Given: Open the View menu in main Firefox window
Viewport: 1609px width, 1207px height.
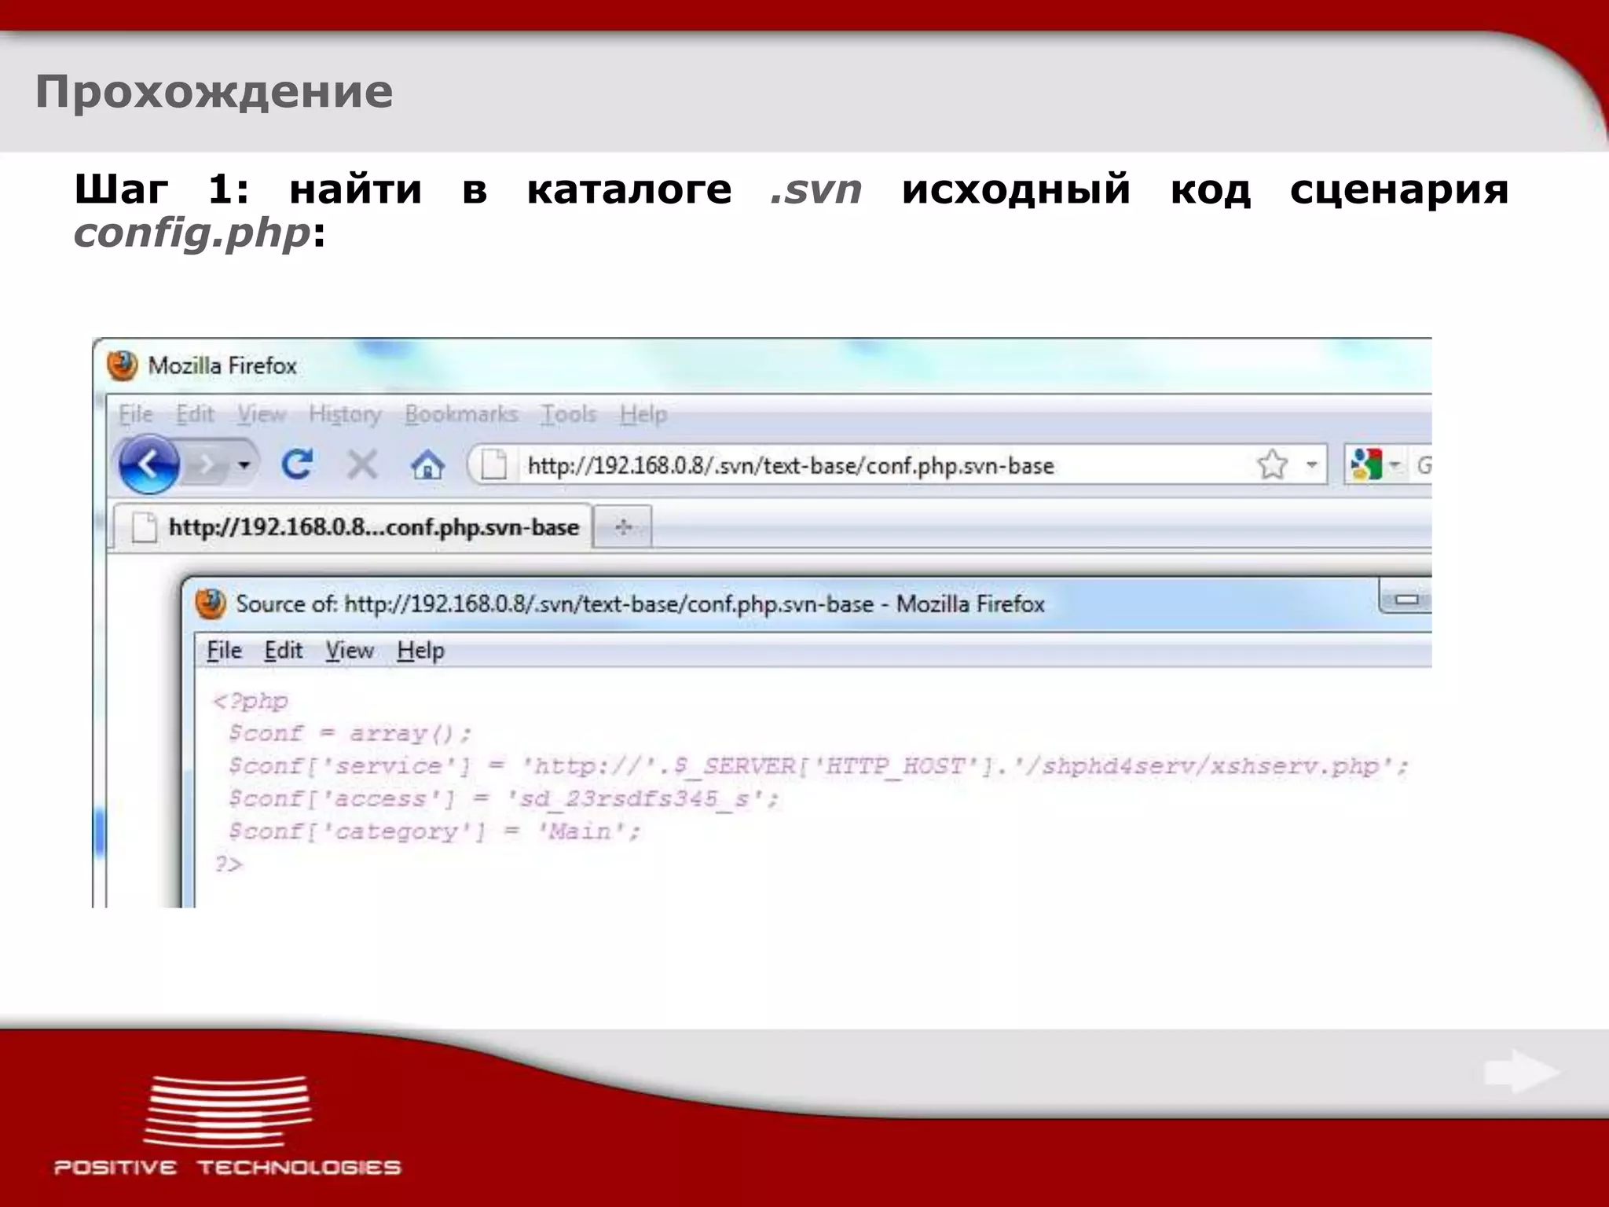Looking at the screenshot, I should point(262,414).
